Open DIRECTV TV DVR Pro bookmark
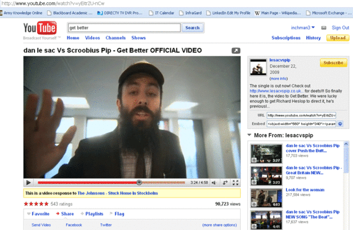Viewport: 353px width, 230px height. click(x=120, y=13)
